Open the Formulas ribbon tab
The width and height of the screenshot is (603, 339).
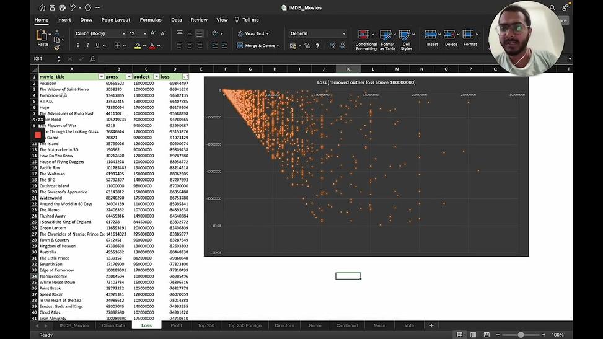coord(151,20)
